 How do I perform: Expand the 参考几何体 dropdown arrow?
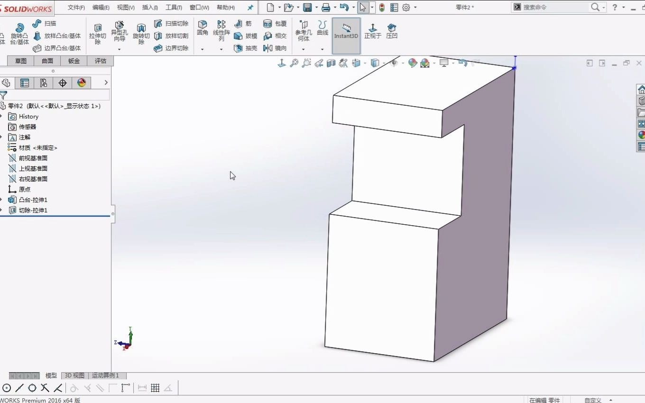tap(304, 49)
